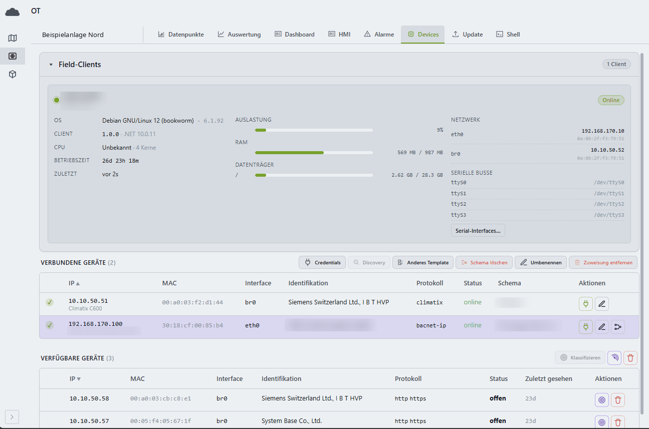Toggle selection check for 192.168.170.100 row

point(50,325)
